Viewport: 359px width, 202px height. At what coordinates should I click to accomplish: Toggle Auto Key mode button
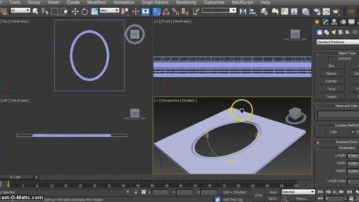pyautogui.click(x=273, y=192)
